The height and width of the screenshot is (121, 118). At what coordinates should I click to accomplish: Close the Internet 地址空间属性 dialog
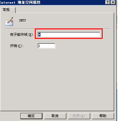click(113, 2)
